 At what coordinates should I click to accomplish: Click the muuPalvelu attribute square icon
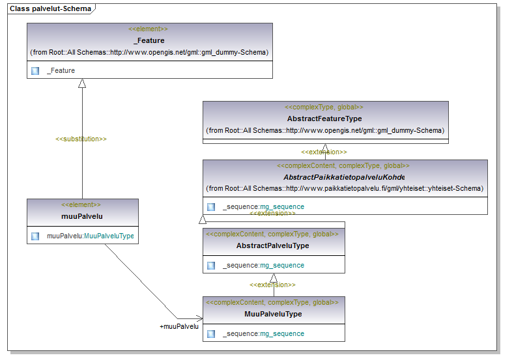pos(35,236)
